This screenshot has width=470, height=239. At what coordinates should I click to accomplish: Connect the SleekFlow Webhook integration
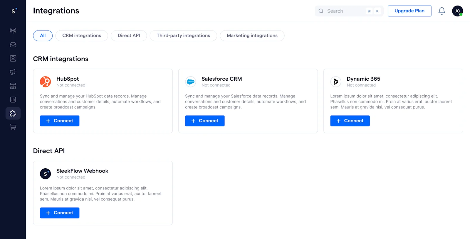coord(60,213)
